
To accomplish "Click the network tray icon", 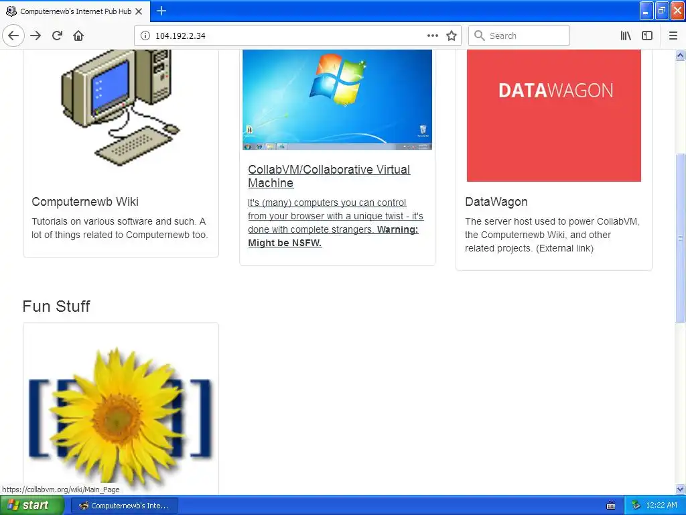I will click(636, 506).
